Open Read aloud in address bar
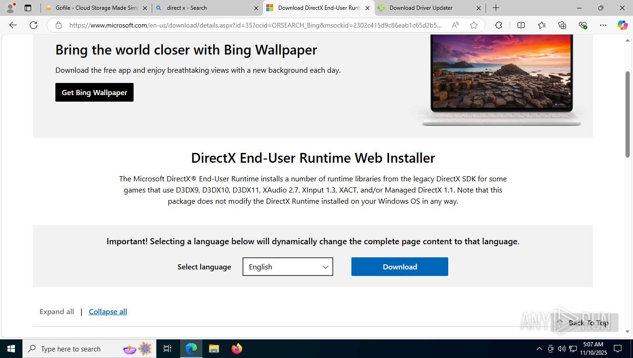The width and height of the screenshot is (633, 358). [x=455, y=25]
